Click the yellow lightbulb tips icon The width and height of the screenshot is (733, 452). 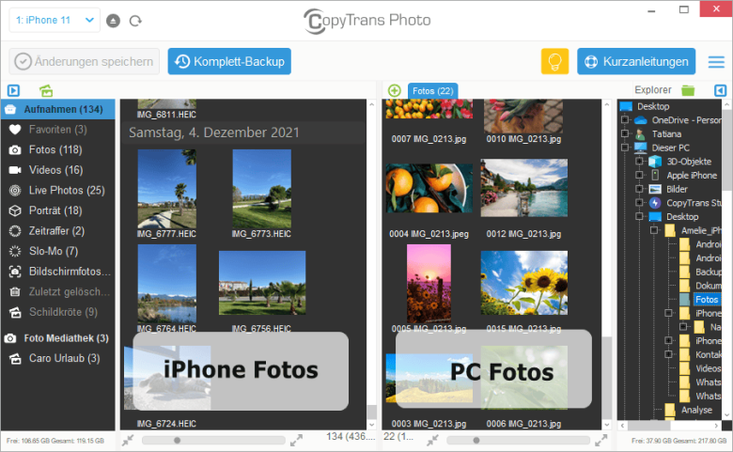[x=554, y=61]
